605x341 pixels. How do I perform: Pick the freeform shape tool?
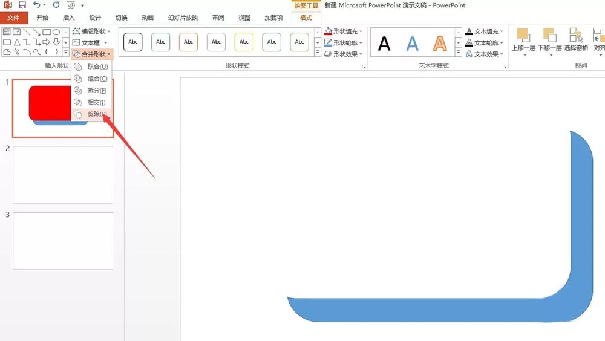click(7, 51)
